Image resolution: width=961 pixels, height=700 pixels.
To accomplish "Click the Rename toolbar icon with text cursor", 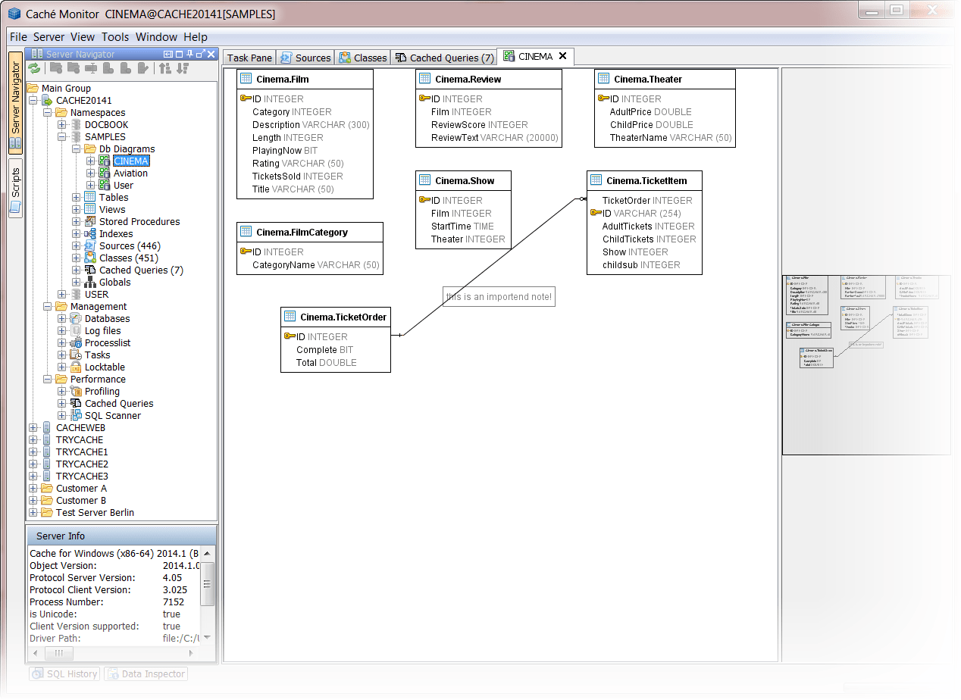I will pos(91,68).
